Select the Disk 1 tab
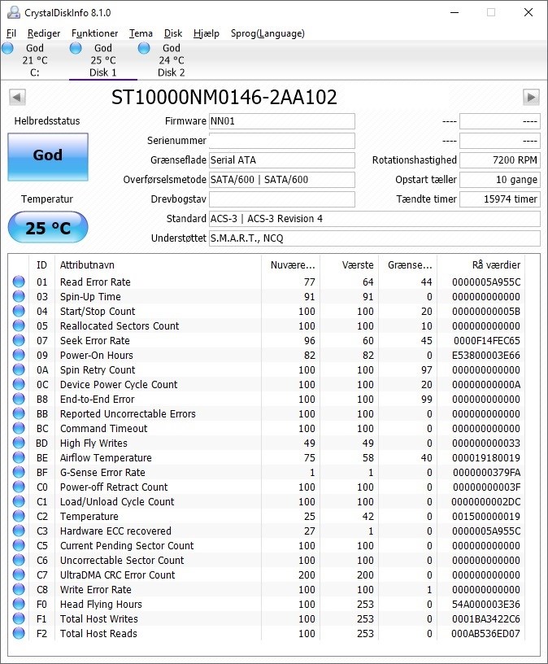Viewport: 548px width, 664px height. pos(102,60)
